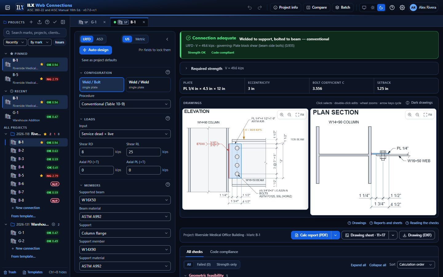
Task: Collapse the Pinned section
Action: [6, 54]
